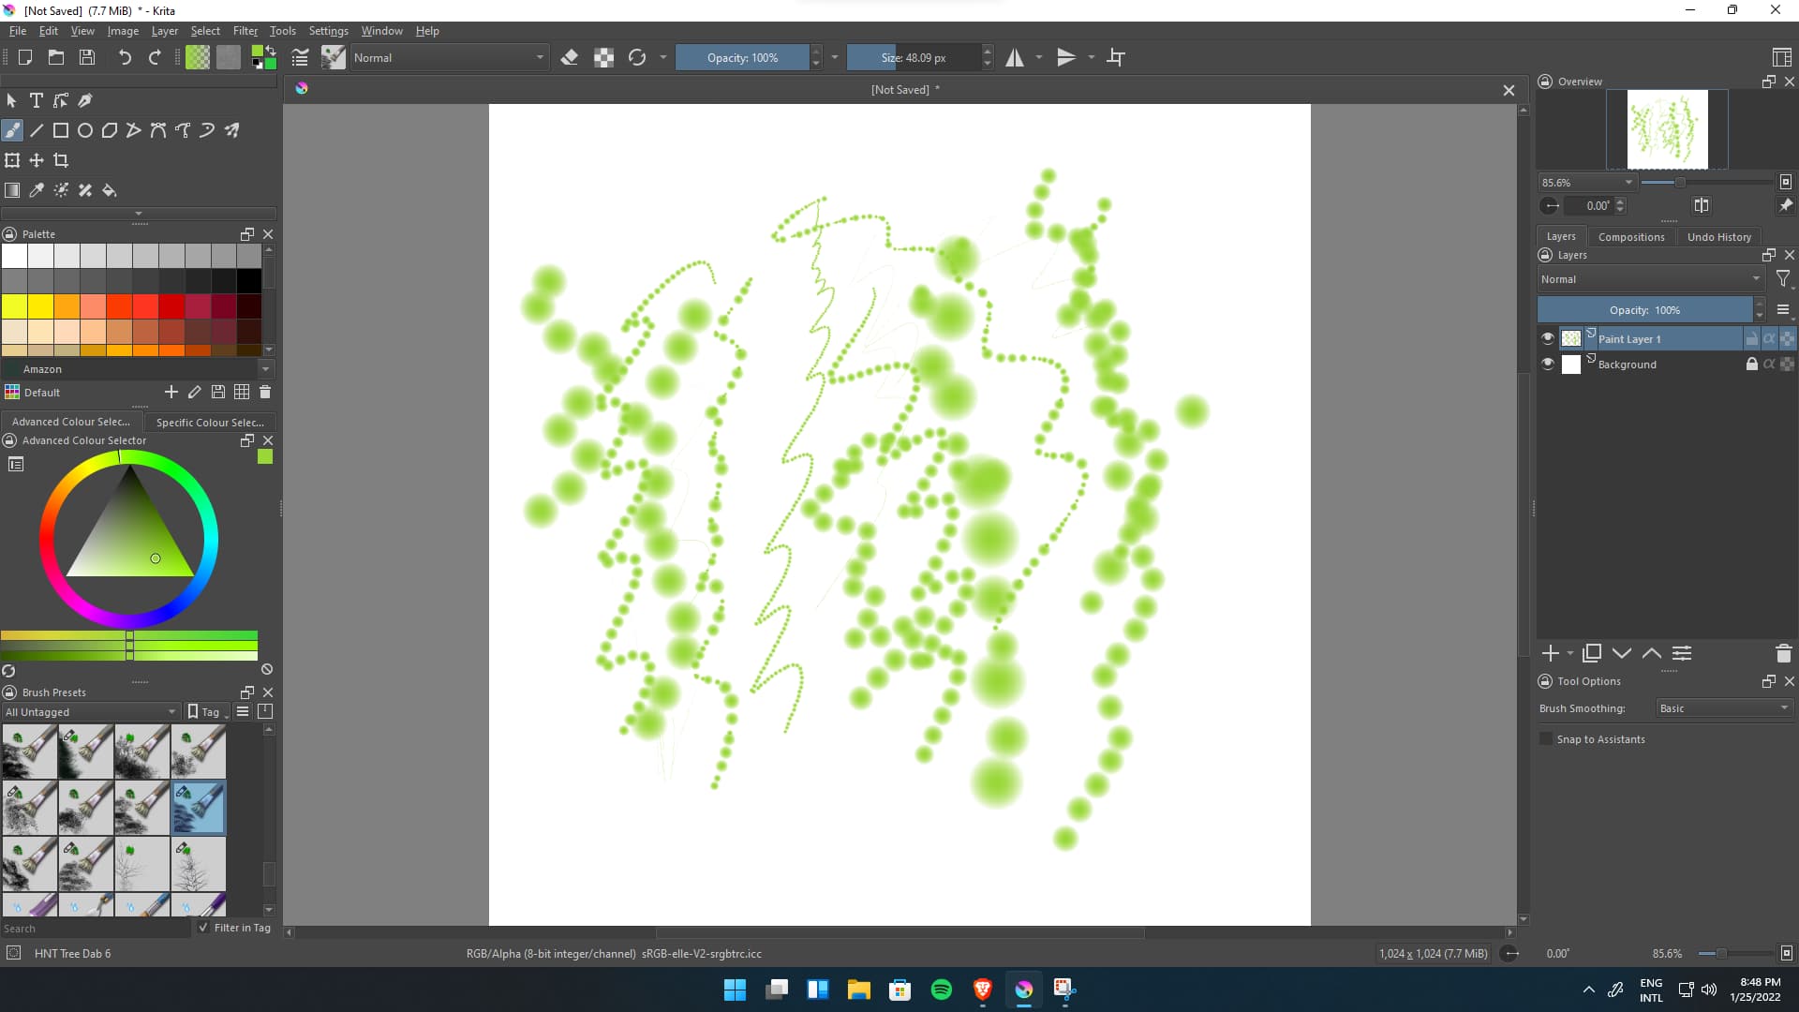Click the Specific Colour Selector tab
Screen dimensions: 1799x1012
click(x=210, y=423)
